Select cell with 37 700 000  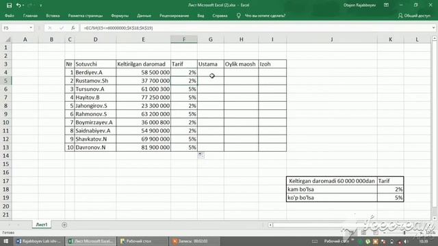coord(143,81)
